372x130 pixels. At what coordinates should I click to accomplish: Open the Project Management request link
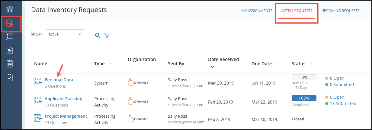pyautogui.click(x=66, y=116)
